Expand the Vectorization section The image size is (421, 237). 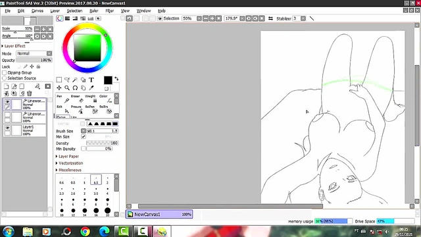pos(69,163)
